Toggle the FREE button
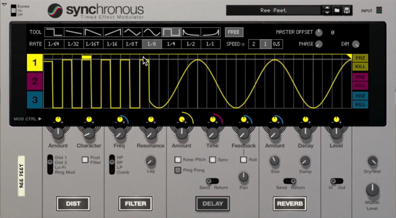This screenshot has width=396, height=218. click(234, 32)
